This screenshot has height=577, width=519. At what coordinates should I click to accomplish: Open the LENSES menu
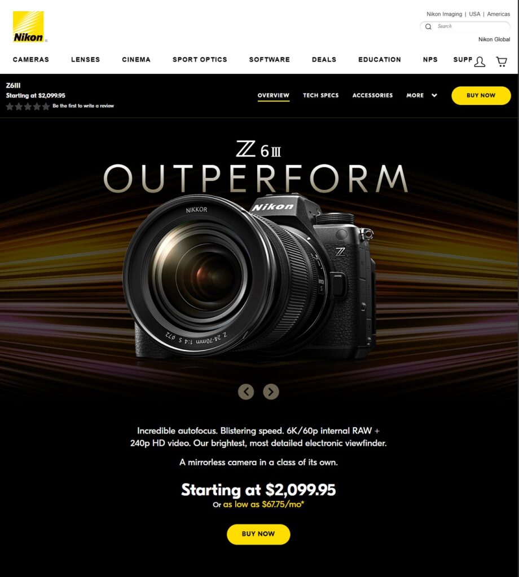(x=85, y=60)
